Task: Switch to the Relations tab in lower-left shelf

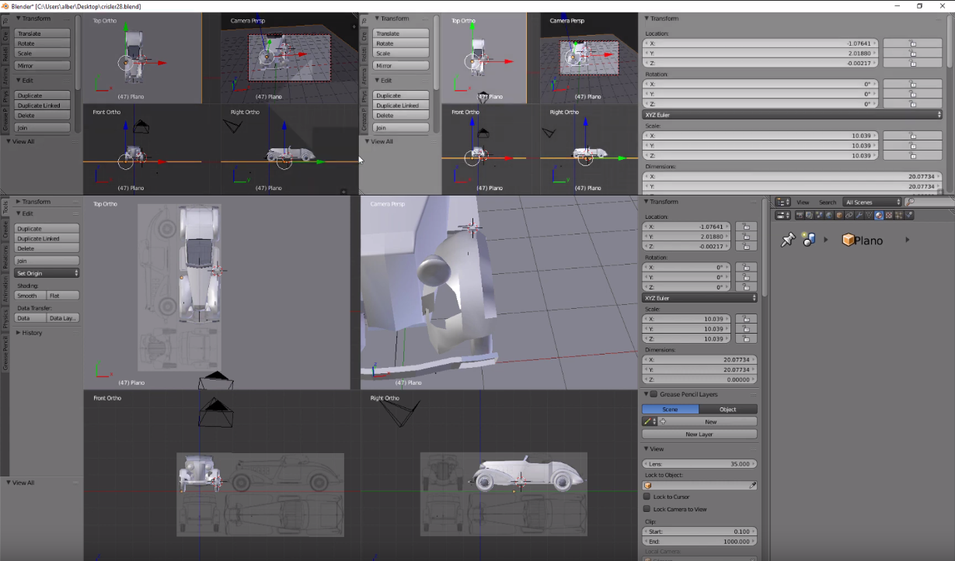Action: (x=5, y=258)
